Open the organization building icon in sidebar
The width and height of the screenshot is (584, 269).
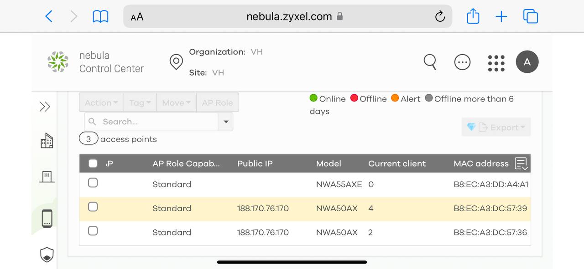click(47, 141)
